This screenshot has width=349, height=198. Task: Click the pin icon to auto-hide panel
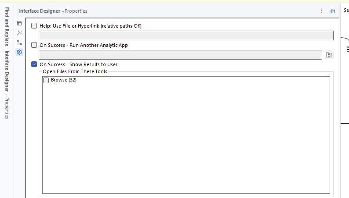(333, 11)
